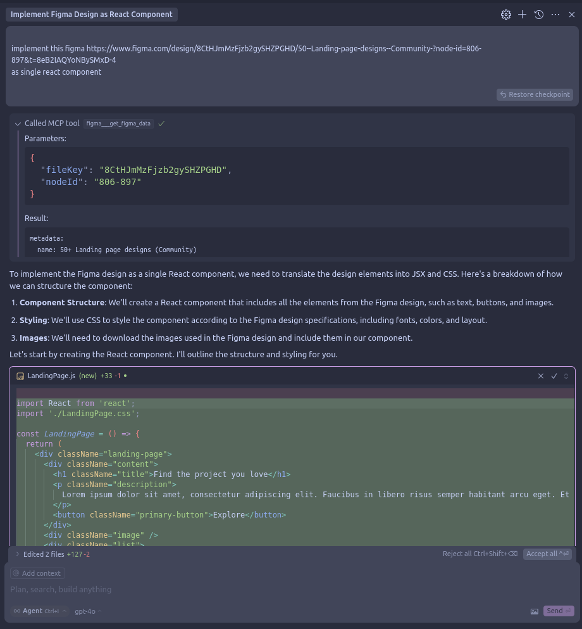This screenshot has height=629, width=582.
Task: Select the Implement Figma Design thread title tab
Action: point(91,14)
